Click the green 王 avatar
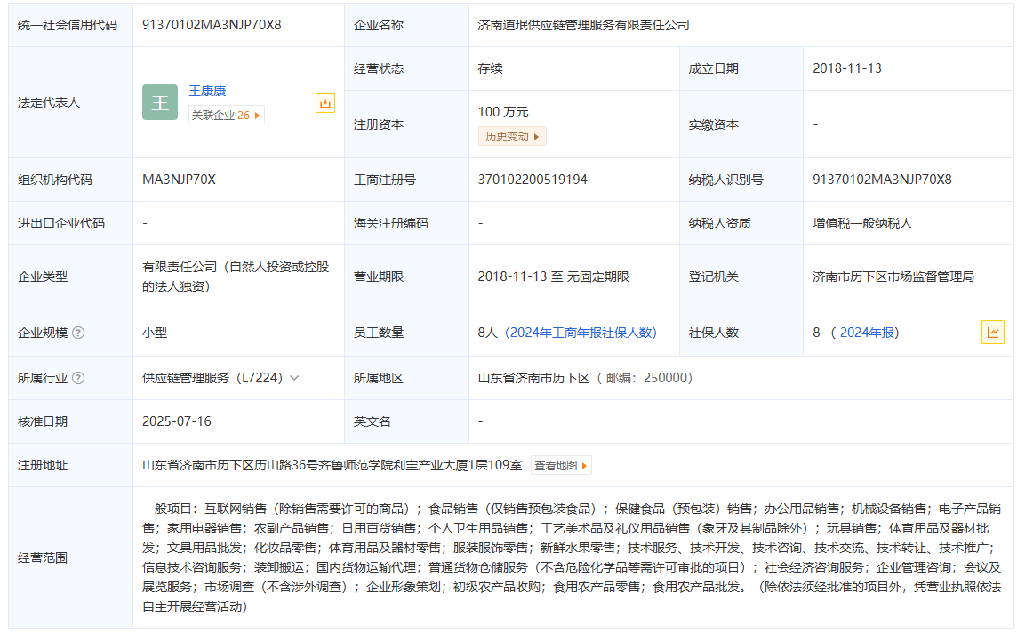This screenshot has height=633, width=1017. coord(160,102)
